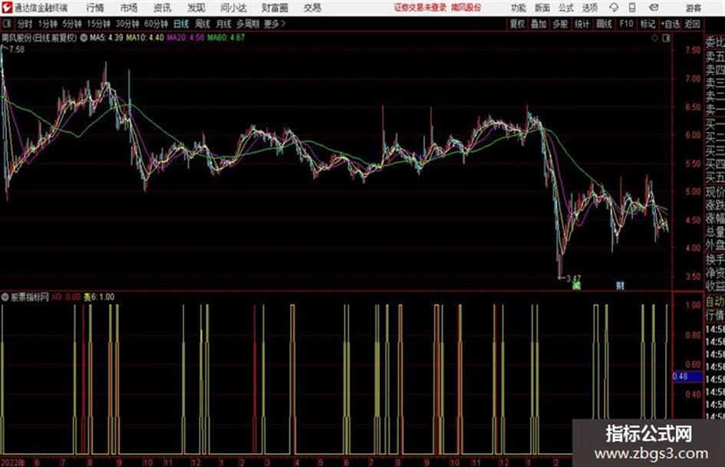725x467 pixels.
Task: Click the blue 财 marker under the chart
Action: pyautogui.click(x=620, y=286)
